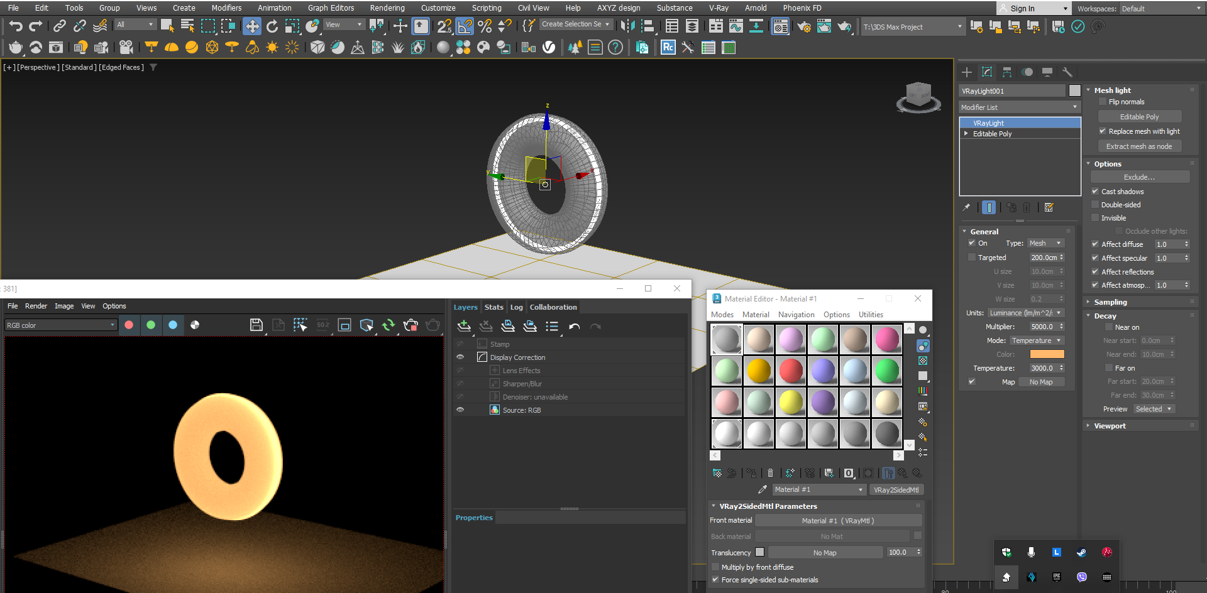Toggle the light On checkbox

tap(972, 243)
